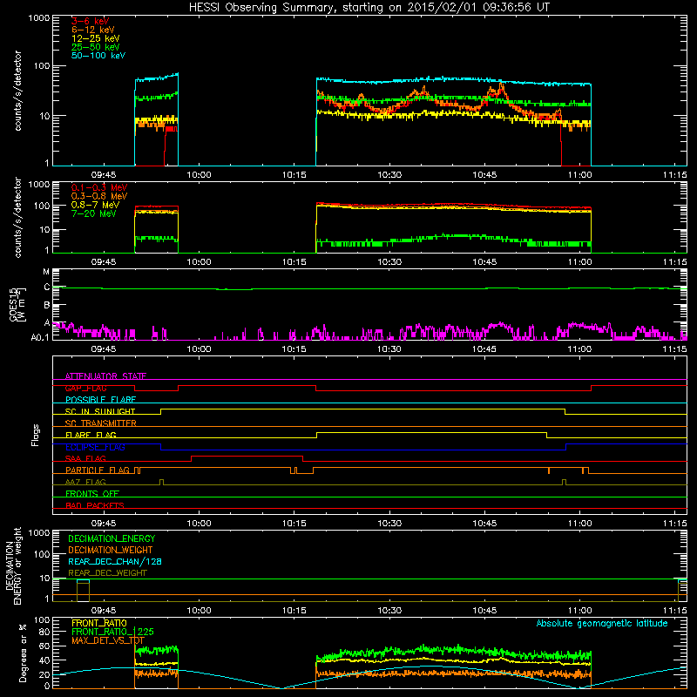Pick the 50-100 keV legend entry
697x697 pixels.
pyautogui.click(x=98, y=56)
